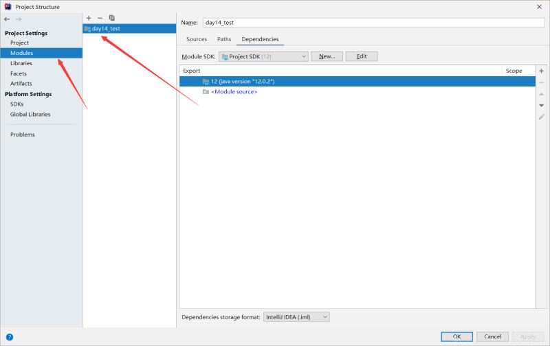
Task: Select Libraries in Project Settings
Action: tap(21, 63)
